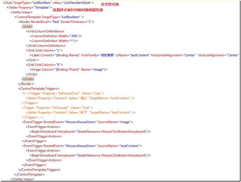The image size is (241, 182).
Task: Click the opening <ControlTemplate.Triggers> tag
Action: 39,89
